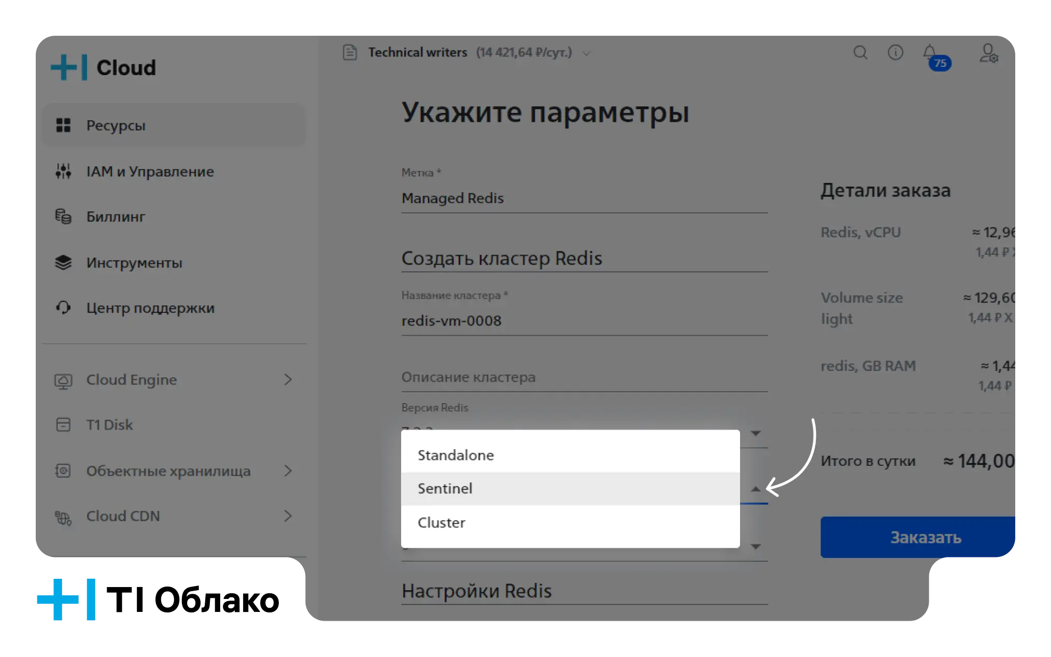The image size is (1051, 657).
Task: Click the Биллинг coins icon
Action: [x=63, y=216]
